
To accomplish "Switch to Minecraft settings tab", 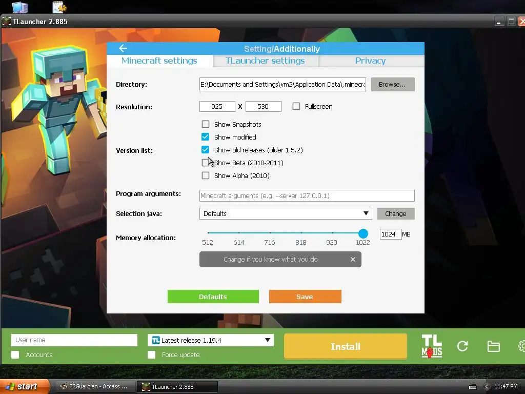I will point(159,61).
